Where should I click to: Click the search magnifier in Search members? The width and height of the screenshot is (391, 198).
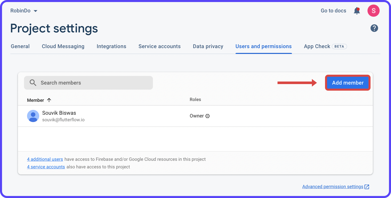click(33, 83)
